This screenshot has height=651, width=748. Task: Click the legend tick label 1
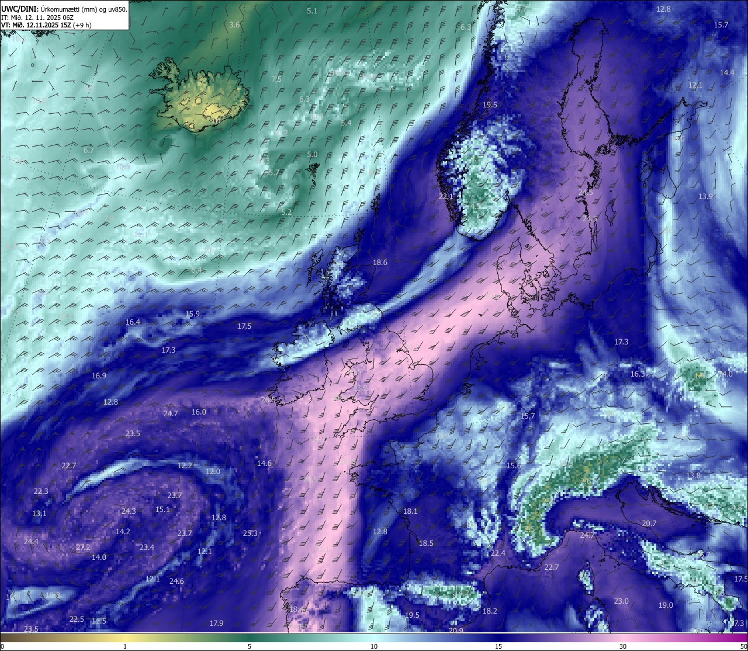click(x=125, y=646)
